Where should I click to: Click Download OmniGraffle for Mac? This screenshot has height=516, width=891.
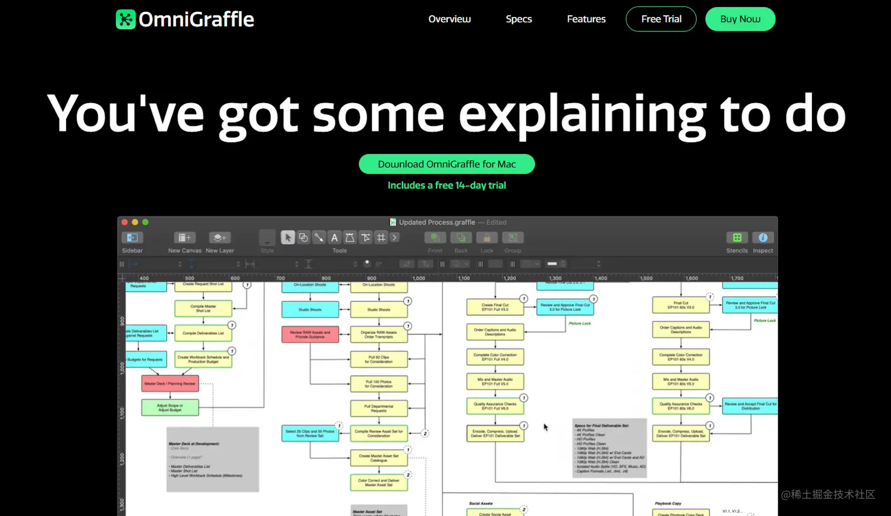coord(447,164)
